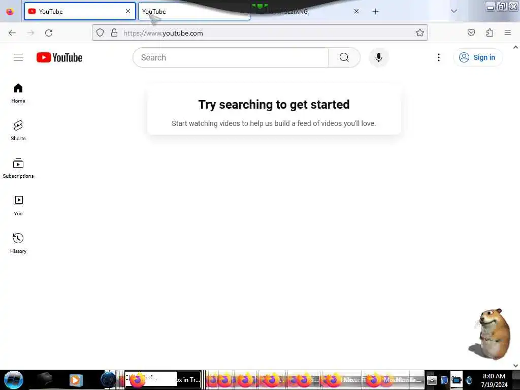Show hidden system tray icons

[432, 380]
